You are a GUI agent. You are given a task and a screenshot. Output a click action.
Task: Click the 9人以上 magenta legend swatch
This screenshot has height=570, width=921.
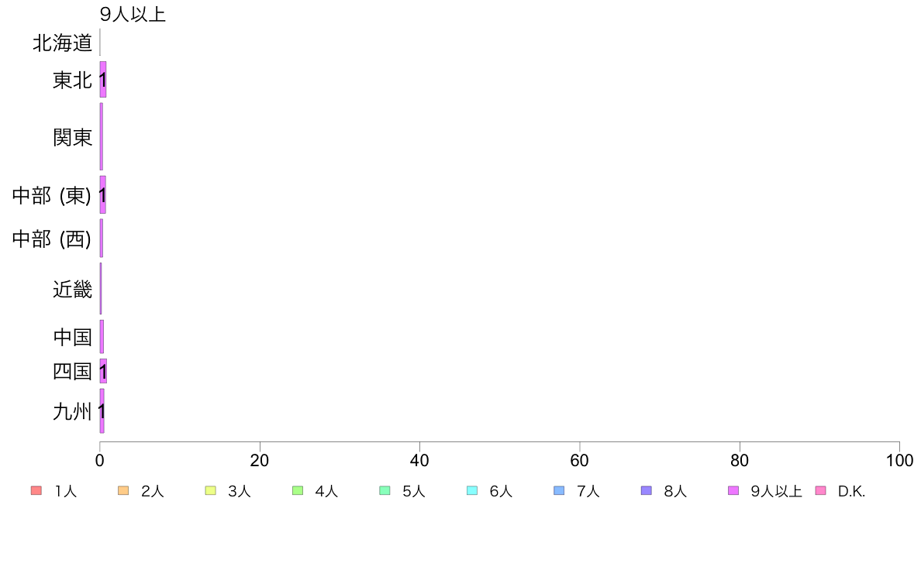(733, 491)
